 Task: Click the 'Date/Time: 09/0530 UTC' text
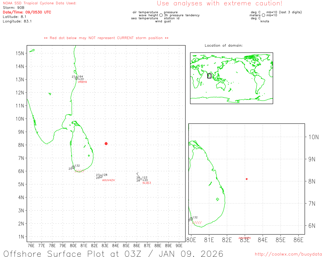(27, 12)
